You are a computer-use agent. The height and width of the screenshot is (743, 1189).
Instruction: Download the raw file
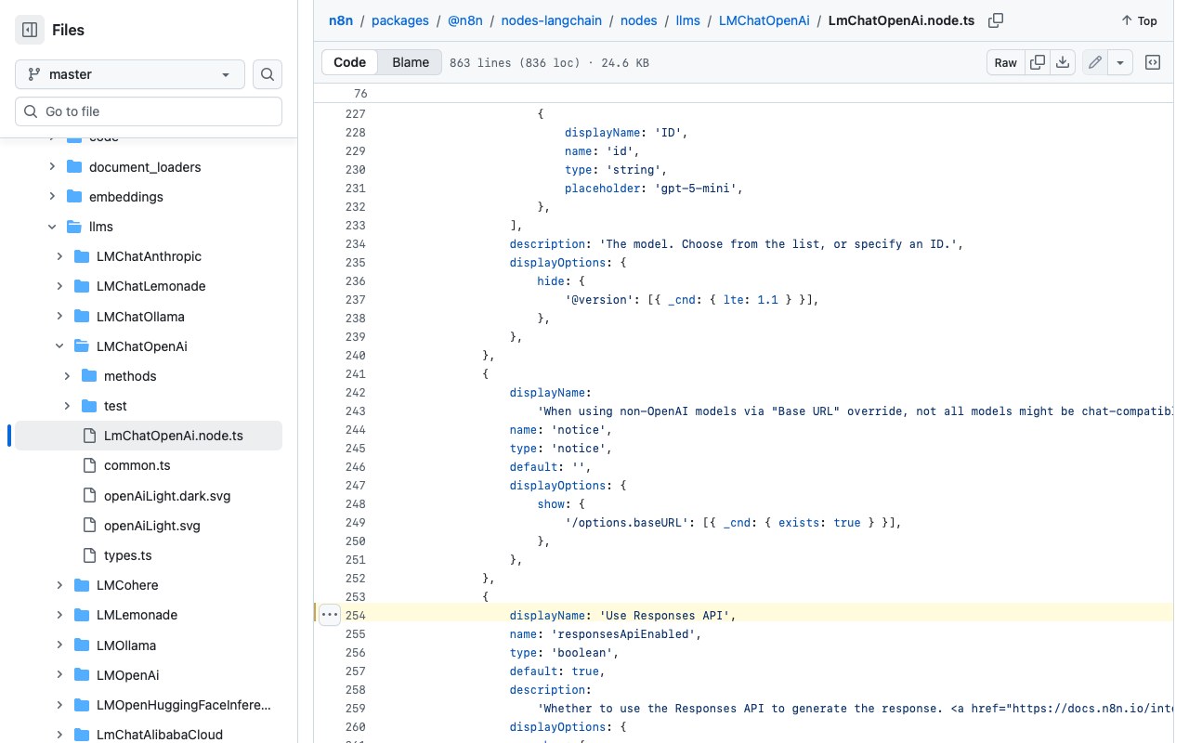click(x=1063, y=62)
